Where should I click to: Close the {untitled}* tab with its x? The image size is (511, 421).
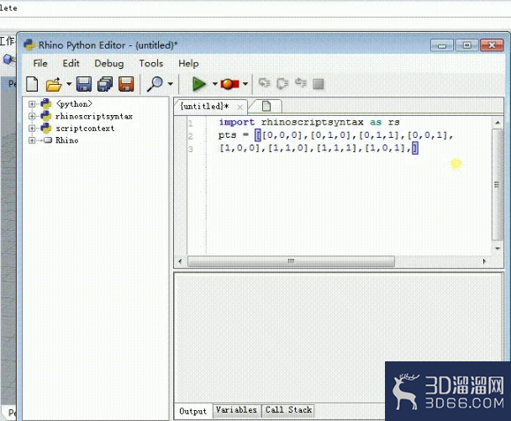pos(240,107)
